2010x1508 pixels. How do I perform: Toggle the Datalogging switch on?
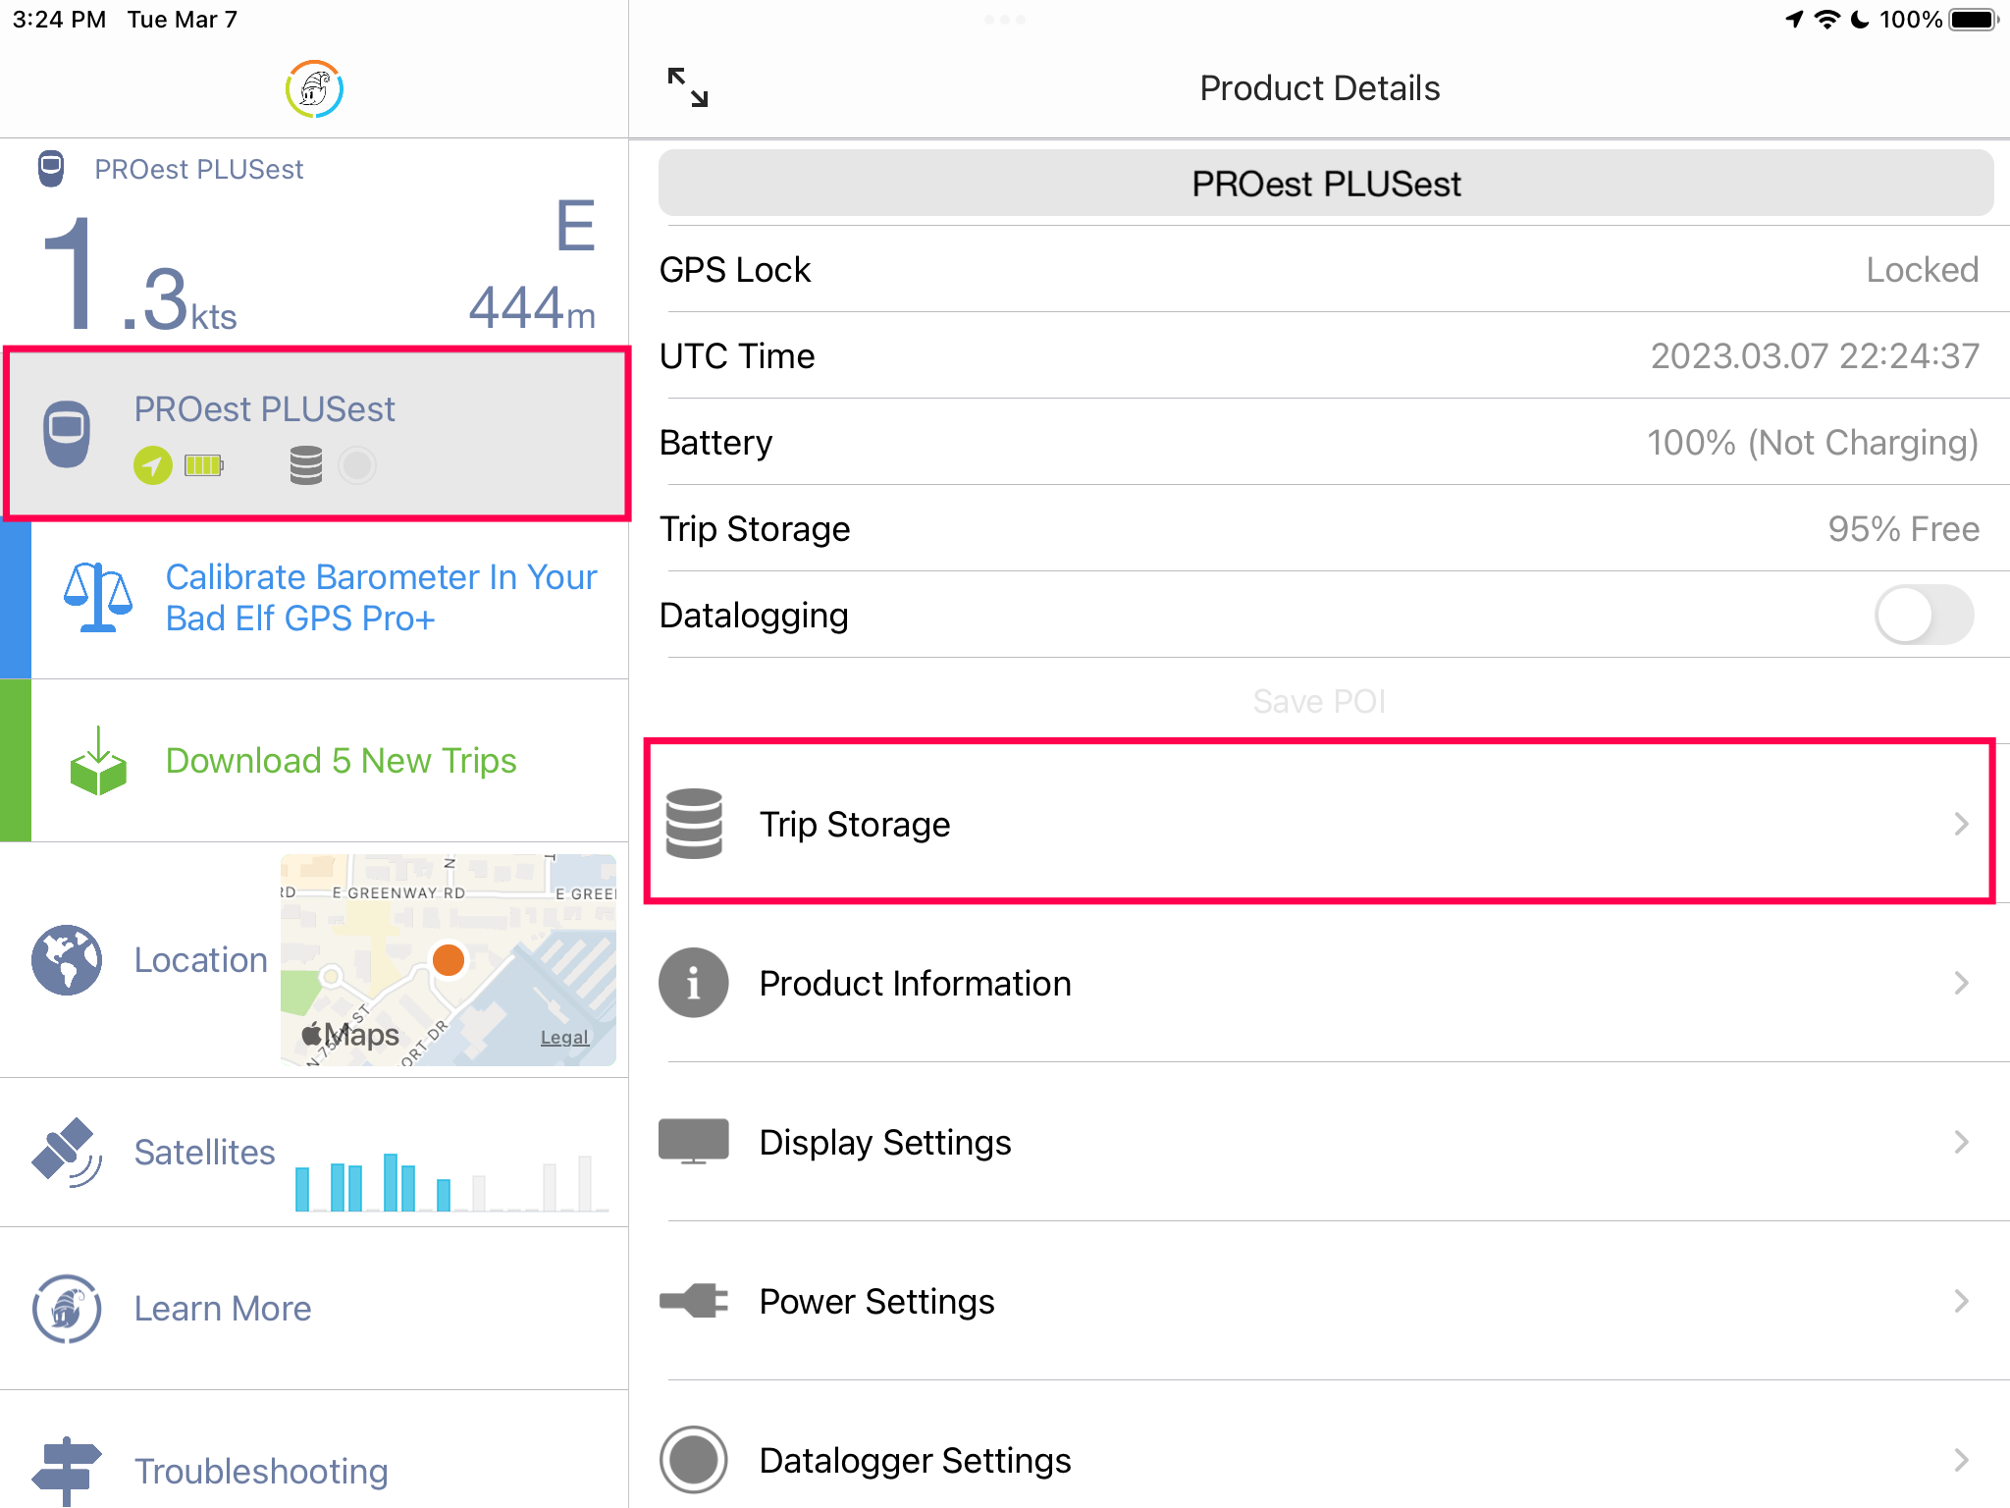coord(1924,616)
